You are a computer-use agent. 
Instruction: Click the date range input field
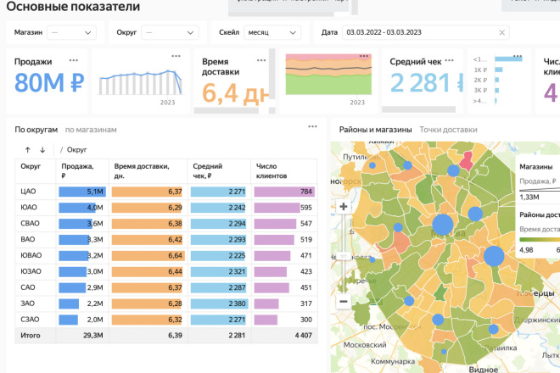[426, 32]
